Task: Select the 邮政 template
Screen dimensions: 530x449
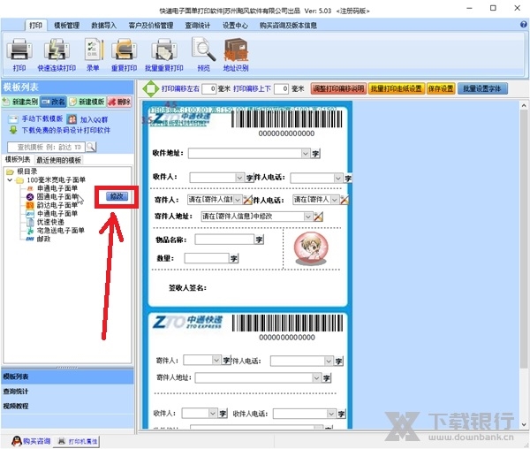Action: coord(43,239)
